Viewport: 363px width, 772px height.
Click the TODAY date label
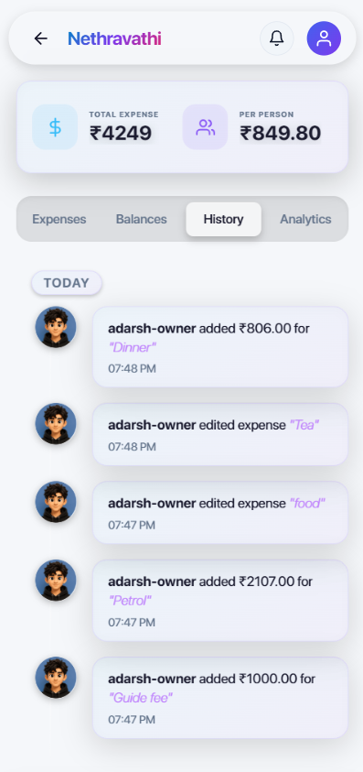tap(67, 283)
